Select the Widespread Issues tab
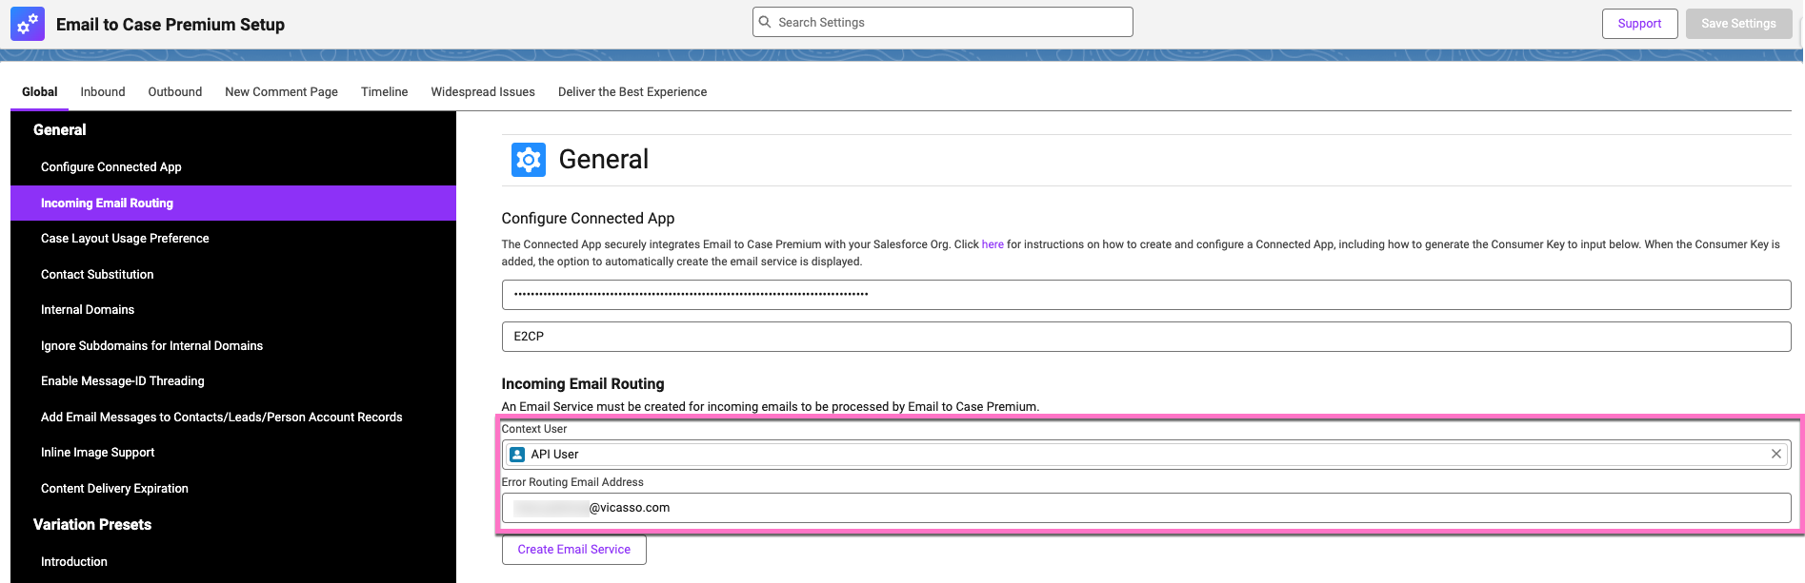The height and width of the screenshot is (583, 1805). (x=483, y=92)
